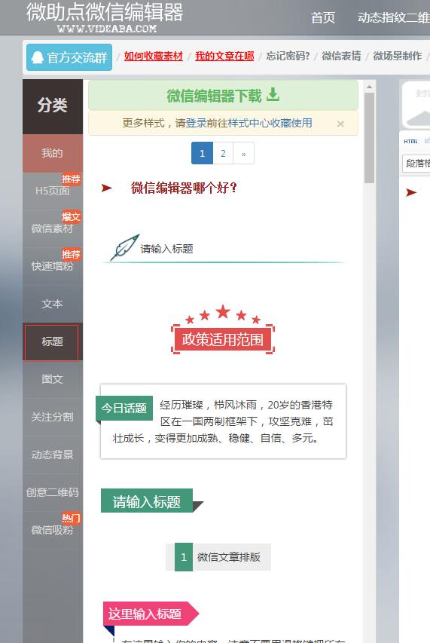Open the 段落格式 dropdown in editor
Screen dimensions: 430x643
416,164
